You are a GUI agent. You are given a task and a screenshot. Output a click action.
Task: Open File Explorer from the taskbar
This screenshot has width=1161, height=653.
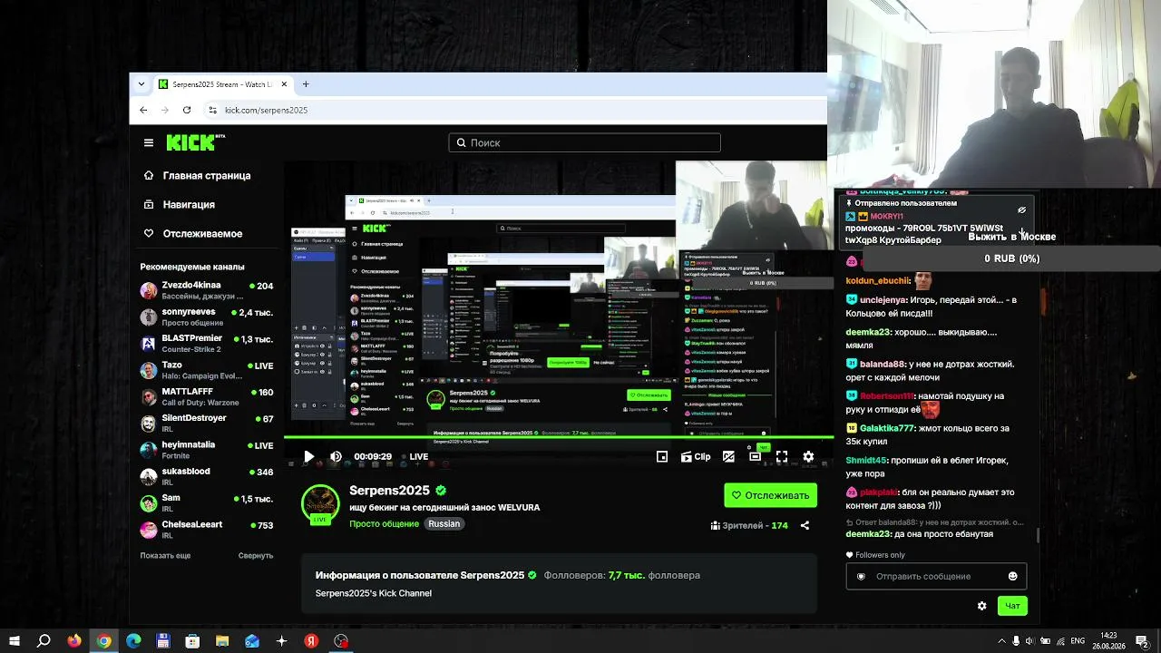[x=222, y=641]
